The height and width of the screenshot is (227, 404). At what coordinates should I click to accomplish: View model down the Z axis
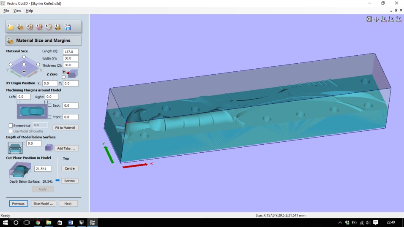pos(384,19)
